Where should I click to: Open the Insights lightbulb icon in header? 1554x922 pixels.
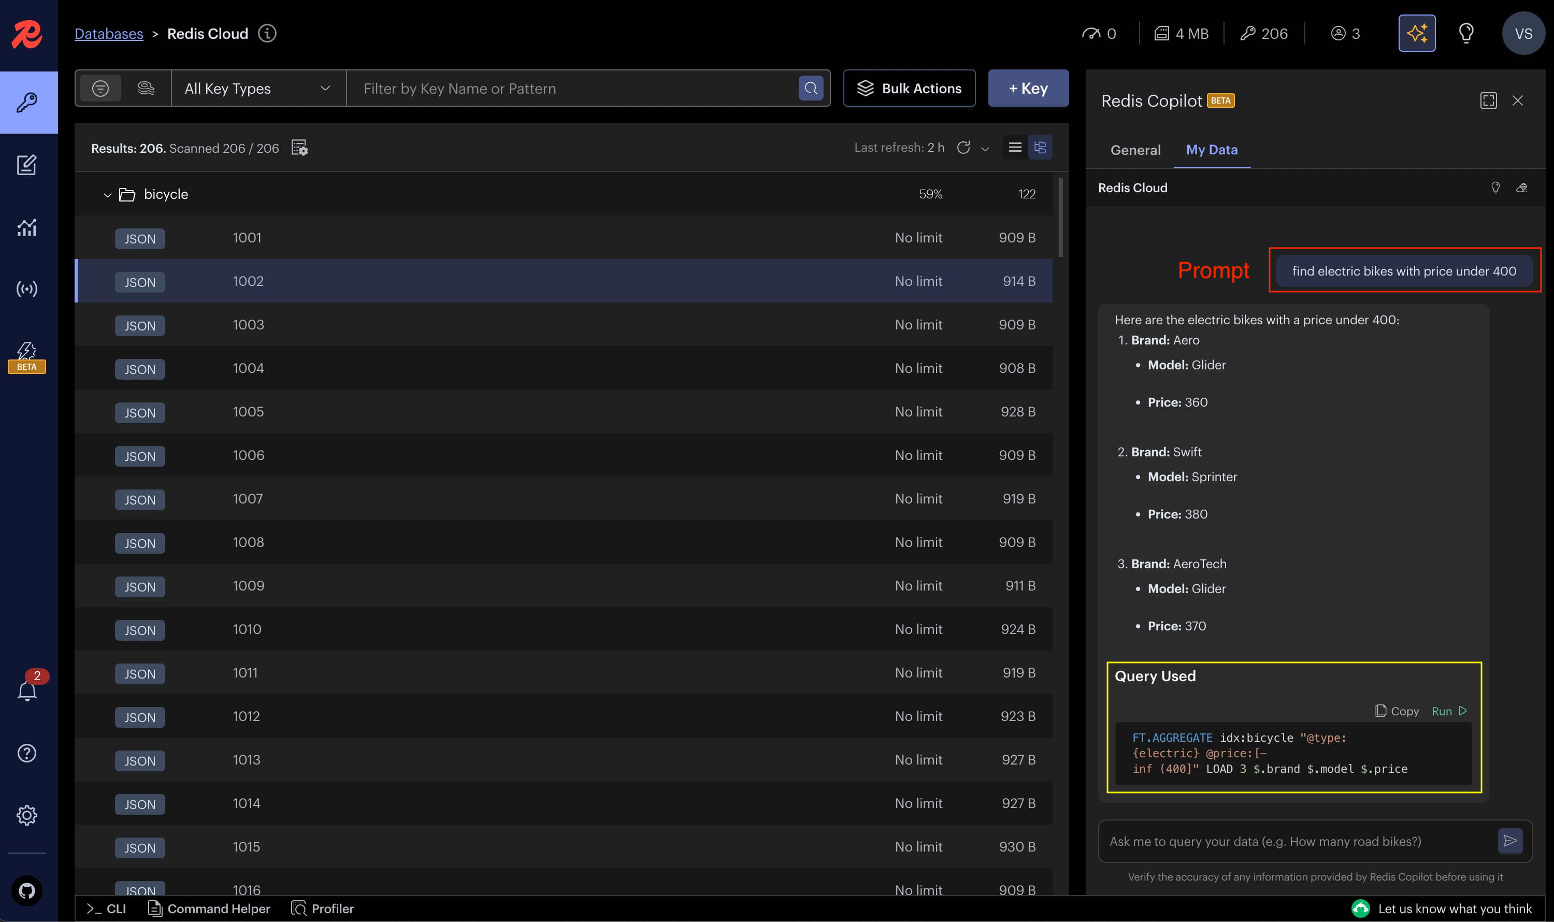[x=1466, y=33]
